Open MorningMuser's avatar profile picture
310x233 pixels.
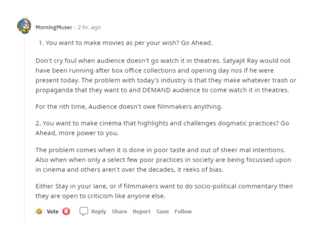tap(24, 26)
